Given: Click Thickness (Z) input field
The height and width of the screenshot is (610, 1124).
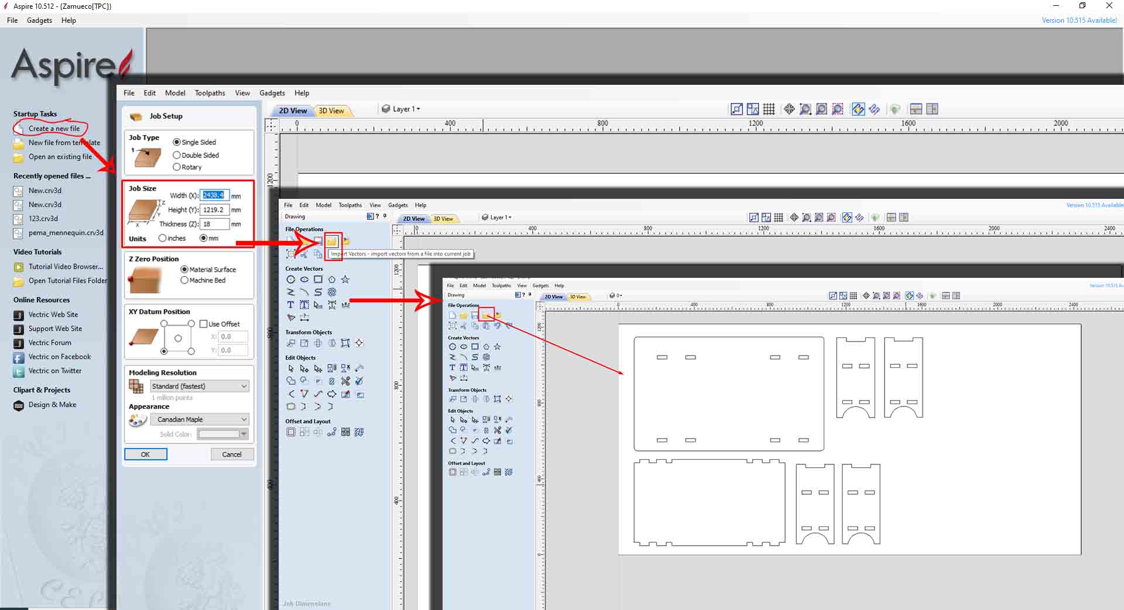Looking at the screenshot, I should tap(214, 224).
